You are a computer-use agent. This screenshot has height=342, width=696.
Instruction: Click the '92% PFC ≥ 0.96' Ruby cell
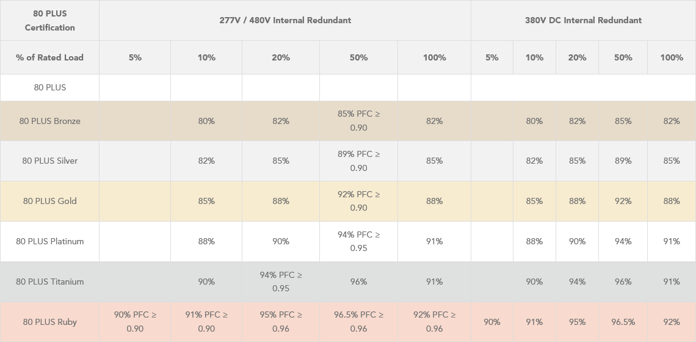[434, 322]
